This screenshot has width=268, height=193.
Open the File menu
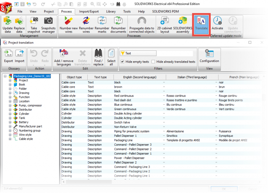[20, 11]
